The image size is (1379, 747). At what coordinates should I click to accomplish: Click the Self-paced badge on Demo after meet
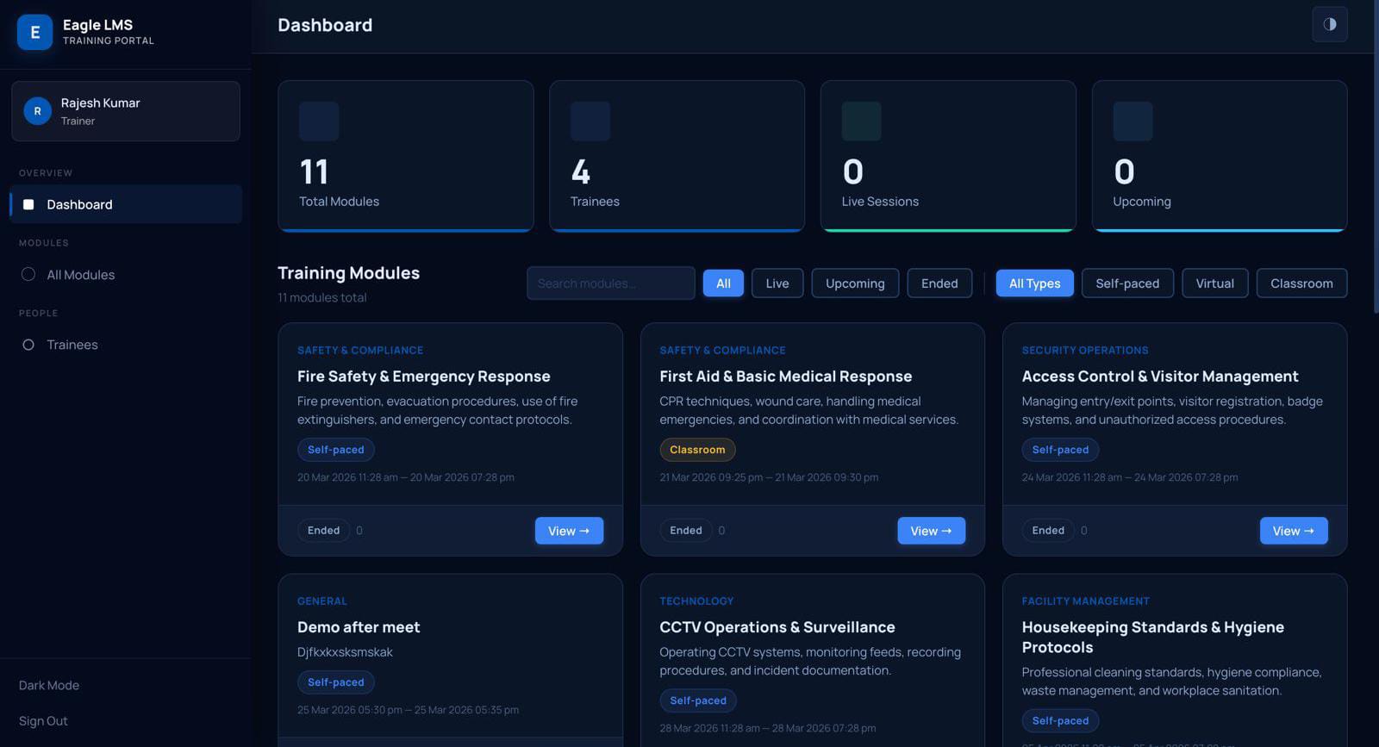click(336, 682)
